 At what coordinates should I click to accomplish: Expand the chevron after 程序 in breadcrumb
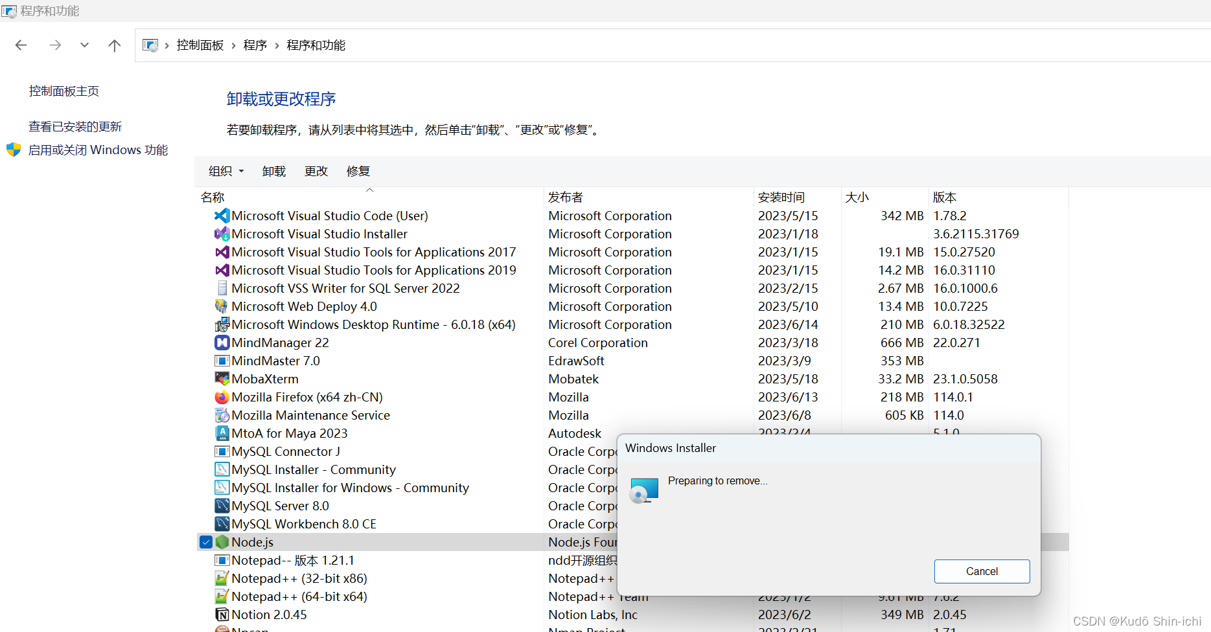277,45
